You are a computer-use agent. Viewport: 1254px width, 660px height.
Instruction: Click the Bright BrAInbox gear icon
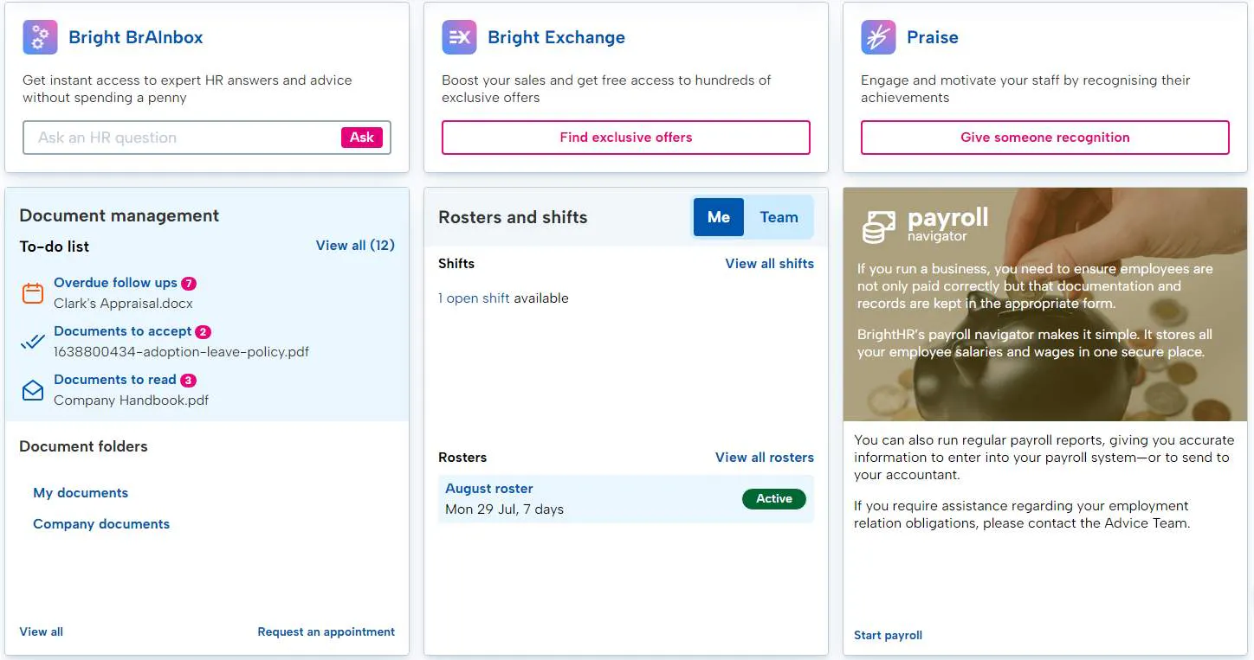click(x=40, y=37)
